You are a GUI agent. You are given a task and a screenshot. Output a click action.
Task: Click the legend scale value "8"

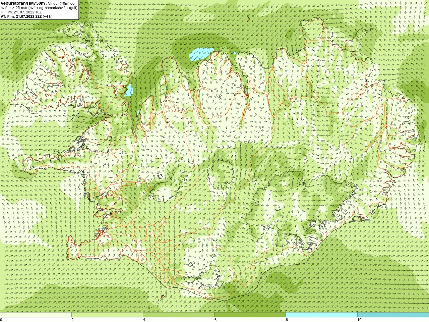(287, 320)
